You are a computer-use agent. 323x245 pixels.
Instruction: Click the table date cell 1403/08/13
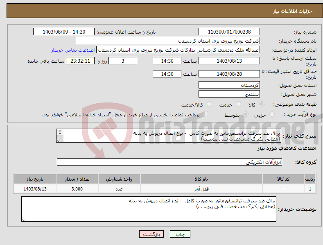[x=35, y=189]
